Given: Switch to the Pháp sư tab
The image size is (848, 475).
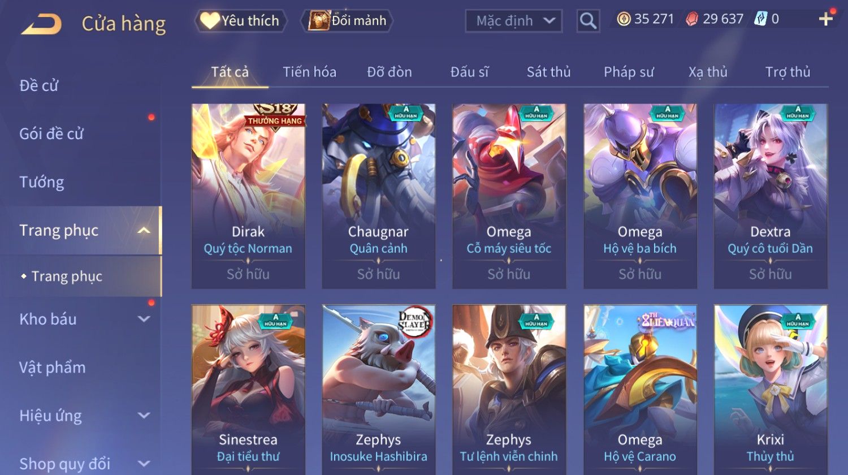Looking at the screenshot, I should point(629,72).
